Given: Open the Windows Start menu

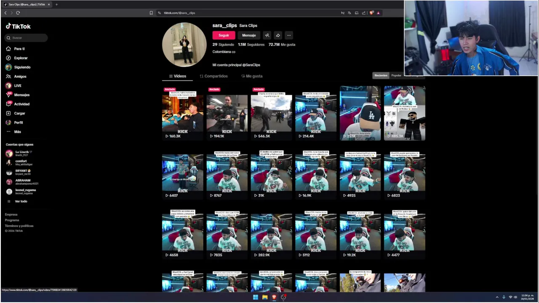Looking at the screenshot, I should (x=255, y=297).
